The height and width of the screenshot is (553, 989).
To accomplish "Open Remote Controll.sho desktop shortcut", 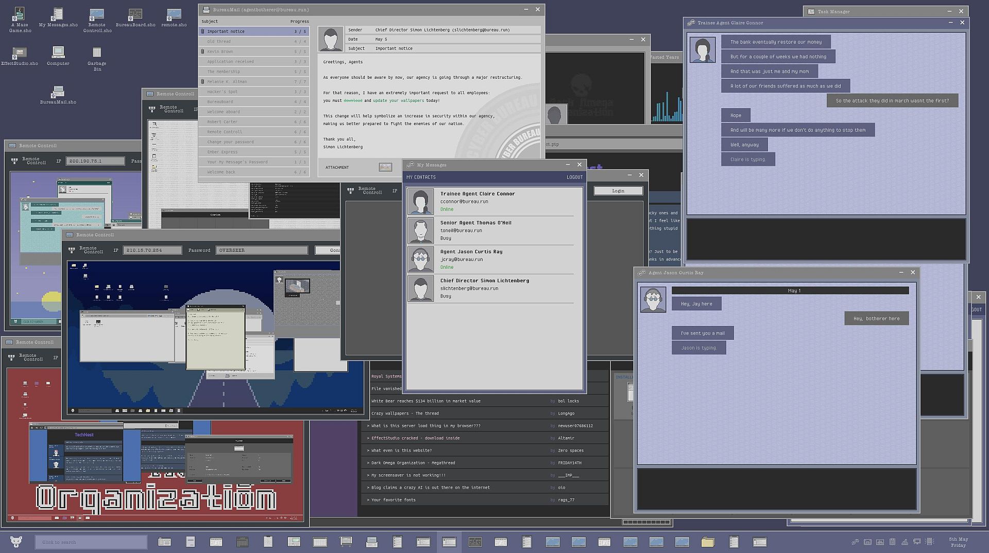I will [97, 20].
